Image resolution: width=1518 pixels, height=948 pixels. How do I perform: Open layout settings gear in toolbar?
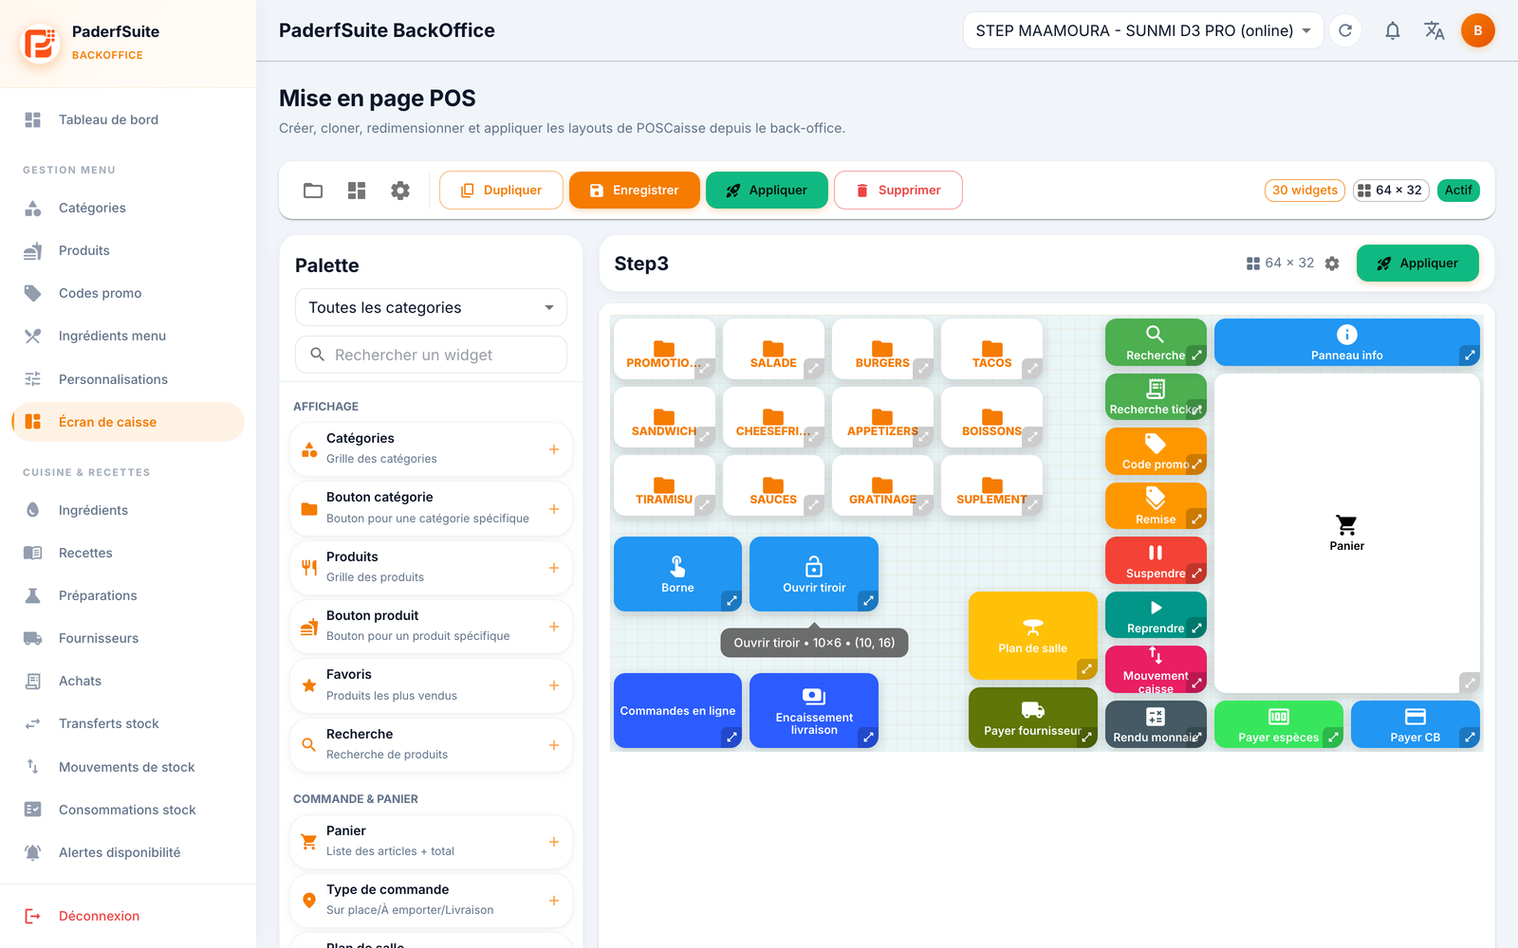pos(400,191)
